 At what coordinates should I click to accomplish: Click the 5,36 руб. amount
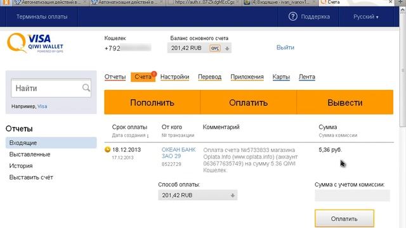click(330, 149)
